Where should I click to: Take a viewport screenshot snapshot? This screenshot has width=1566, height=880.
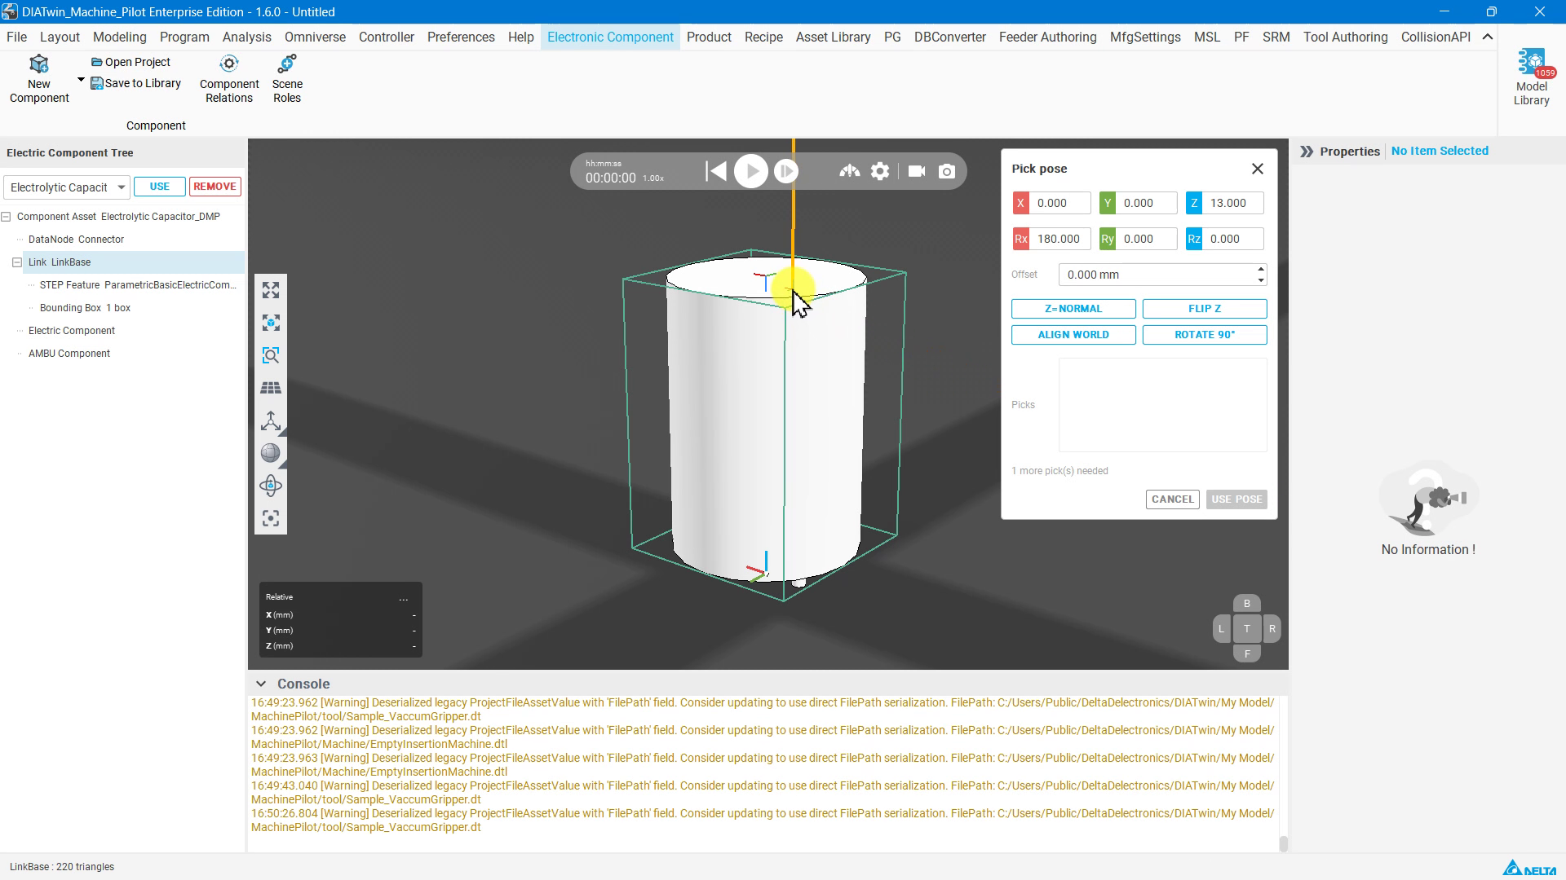947,171
